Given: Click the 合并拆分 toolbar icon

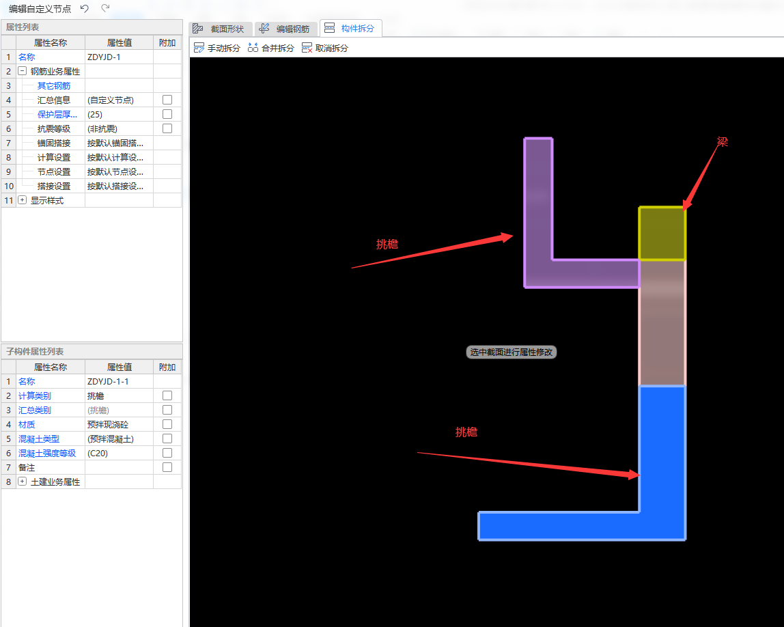Looking at the screenshot, I should (x=253, y=48).
